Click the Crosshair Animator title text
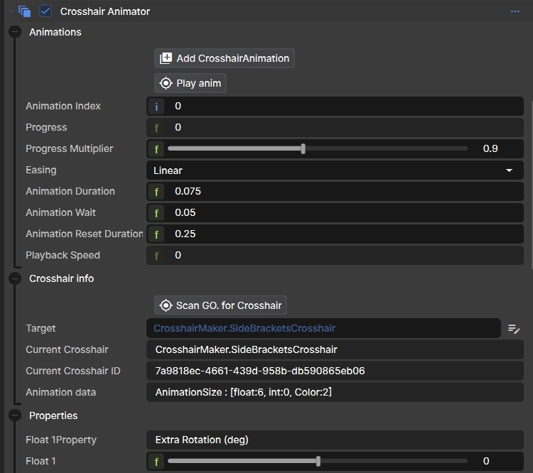The image size is (533, 473). (105, 11)
